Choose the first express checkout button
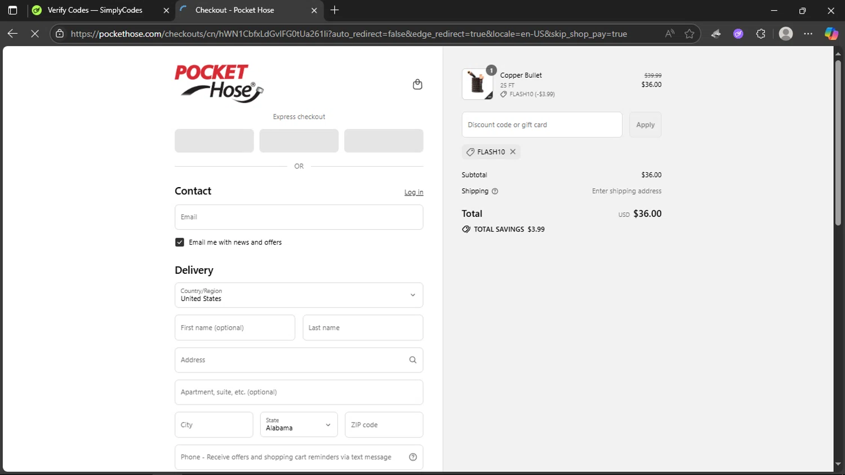 214,141
